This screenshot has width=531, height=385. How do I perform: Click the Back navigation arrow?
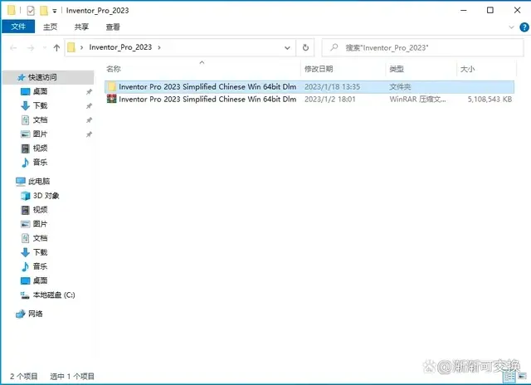coord(13,48)
